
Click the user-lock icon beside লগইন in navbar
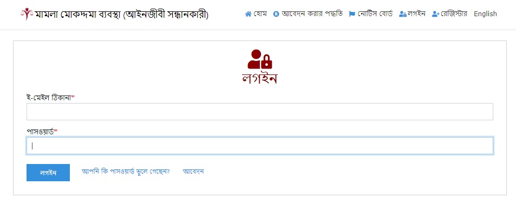402,14
